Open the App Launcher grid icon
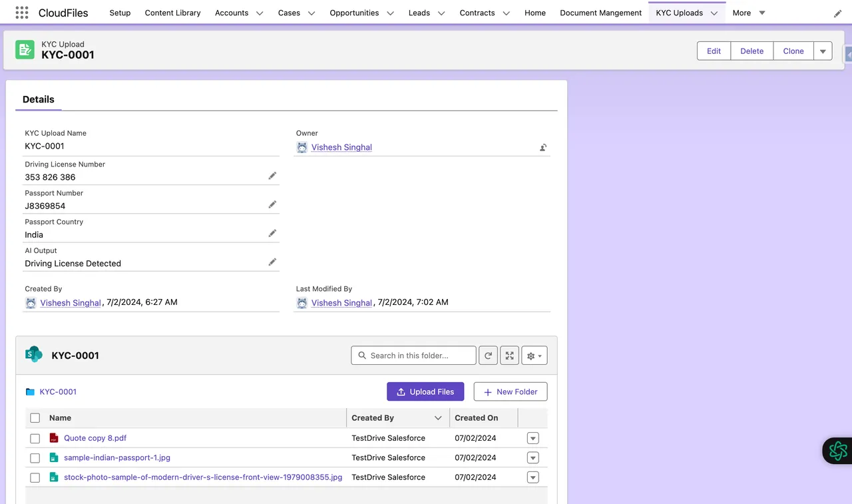This screenshot has height=504, width=852. pyautogui.click(x=21, y=13)
